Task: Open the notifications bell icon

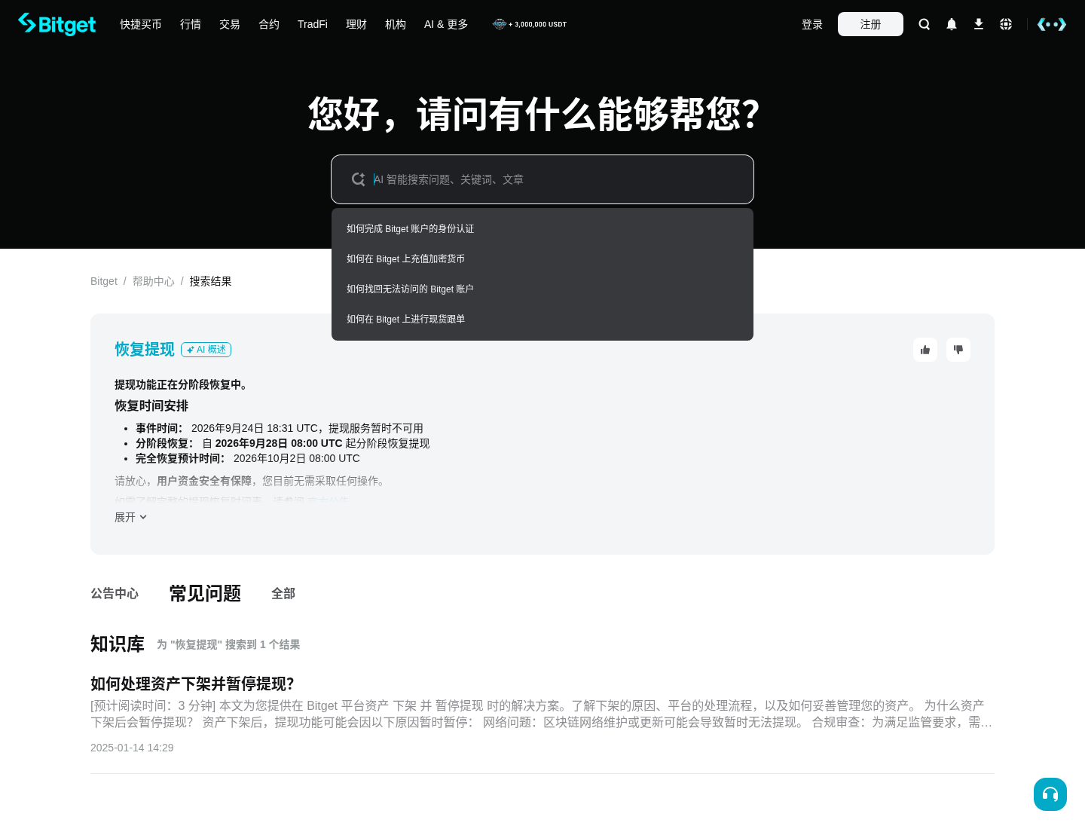Action: [952, 24]
